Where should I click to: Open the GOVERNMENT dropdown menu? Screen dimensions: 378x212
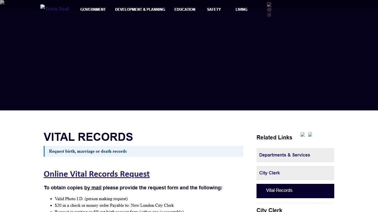pos(93,9)
